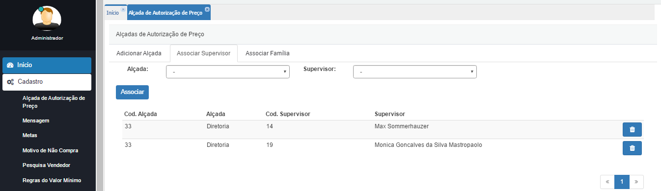The width and height of the screenshot is (661, 191).
Task: Delete the Monica Goncalves association row
Action: click(632, 148)
